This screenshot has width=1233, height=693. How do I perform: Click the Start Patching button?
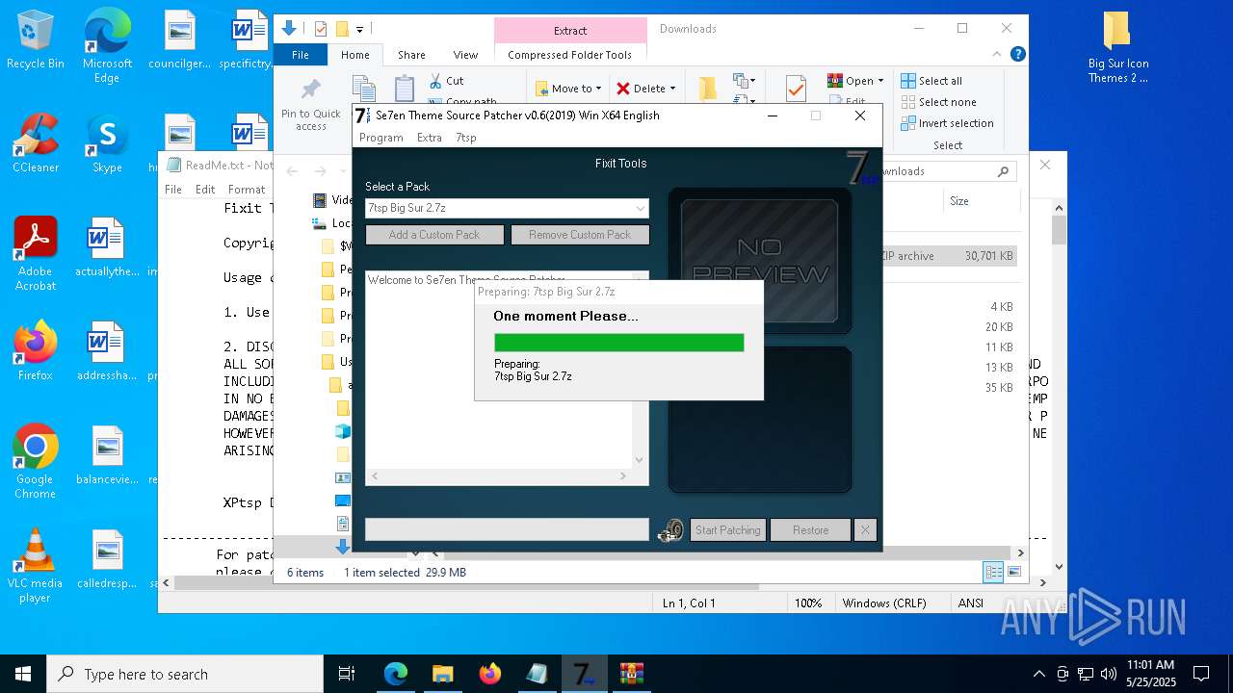727,530
